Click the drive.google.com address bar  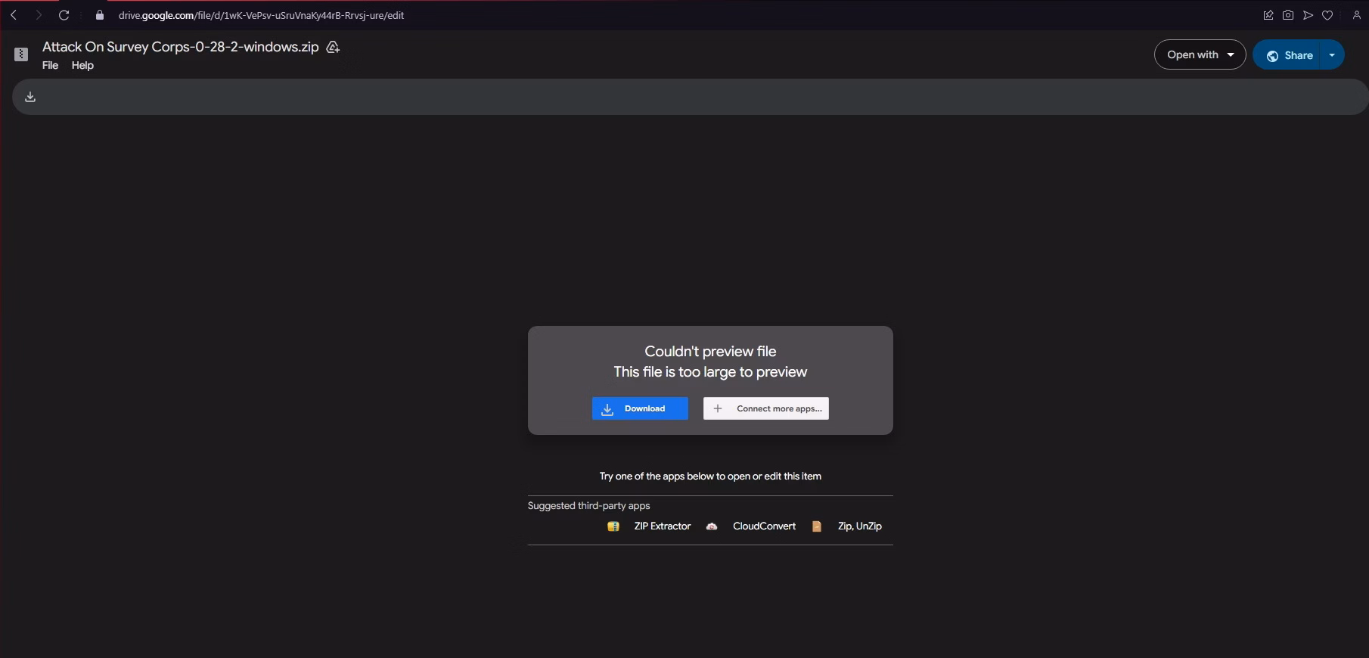coord(261,15)
